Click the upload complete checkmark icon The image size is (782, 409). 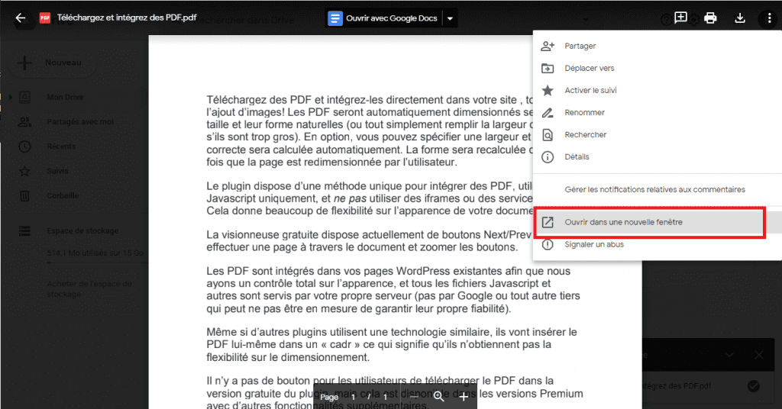[x=754, y=385]
